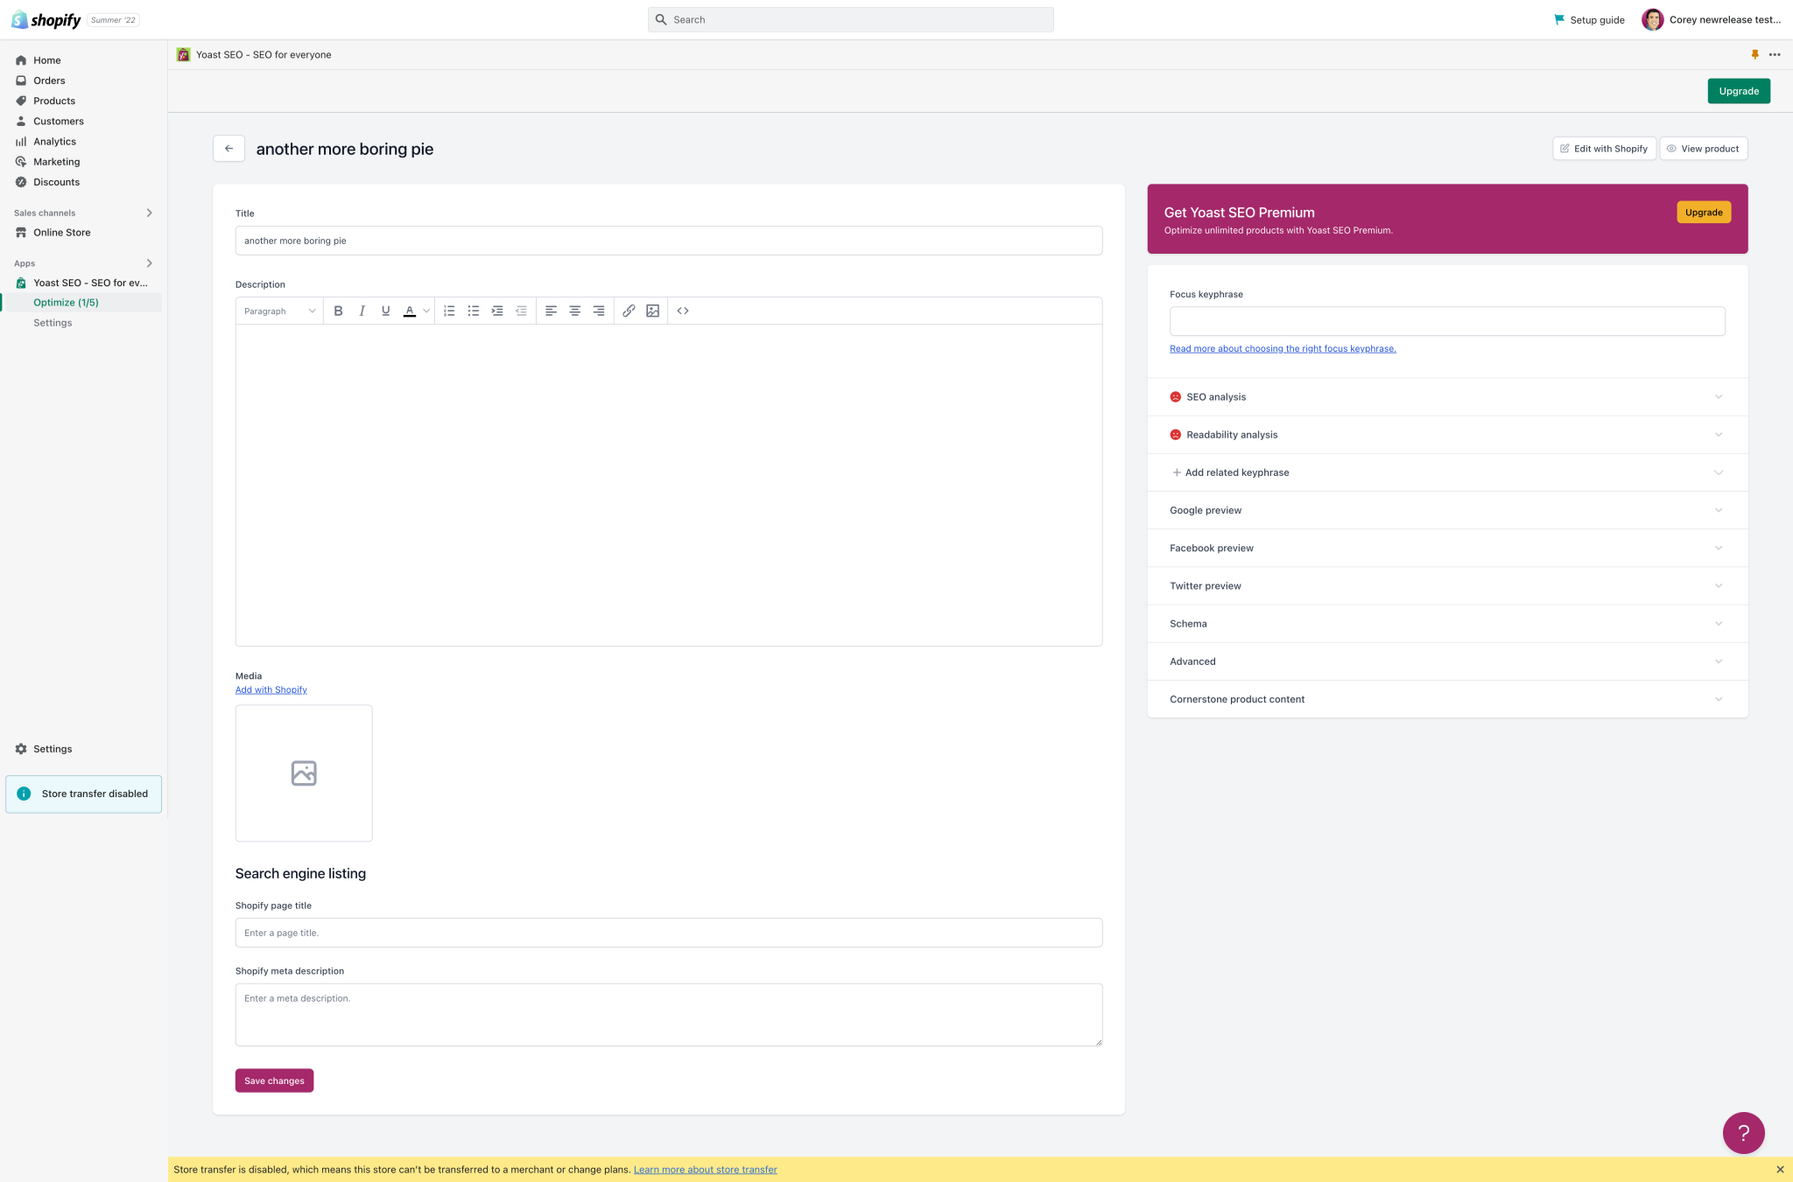Insert a bulleted list
The width and height of the screenshot is (1793, 1182).
pyautogui.click(x=474, y=311)
